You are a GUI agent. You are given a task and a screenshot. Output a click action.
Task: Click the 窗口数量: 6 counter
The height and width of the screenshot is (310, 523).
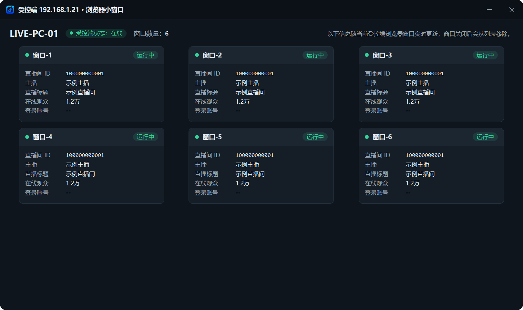point(151,34)
